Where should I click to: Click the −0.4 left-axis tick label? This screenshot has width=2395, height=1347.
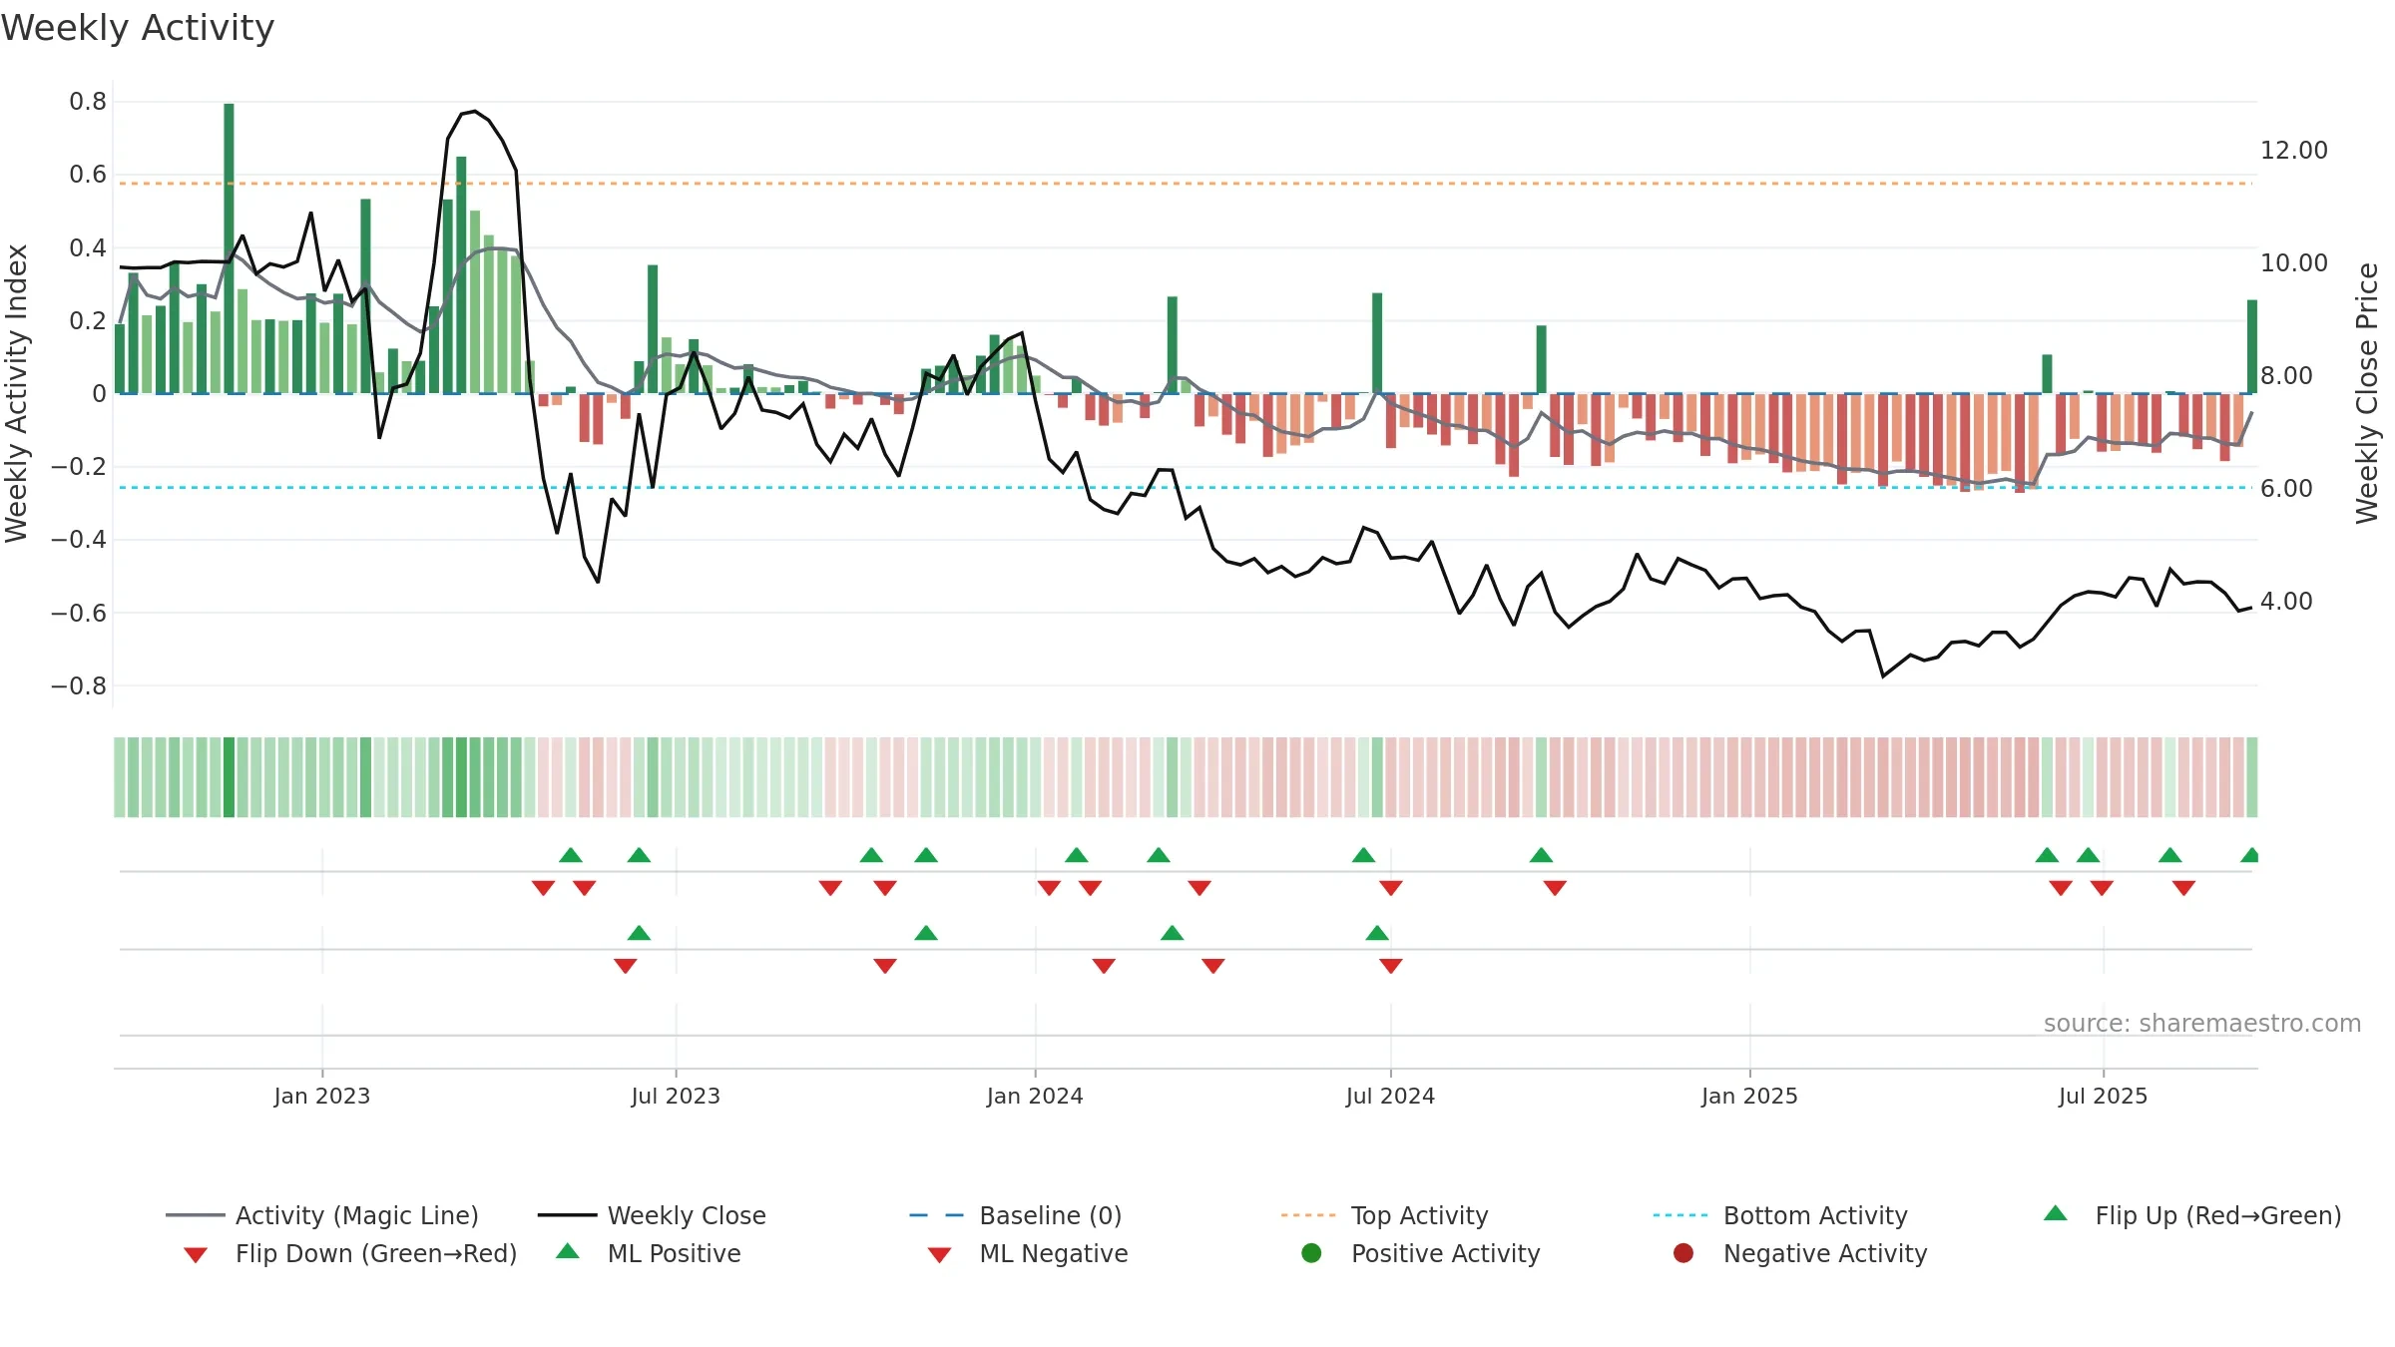coord(79,540)
